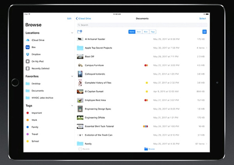Open On My iPad location

pos(35,61)
